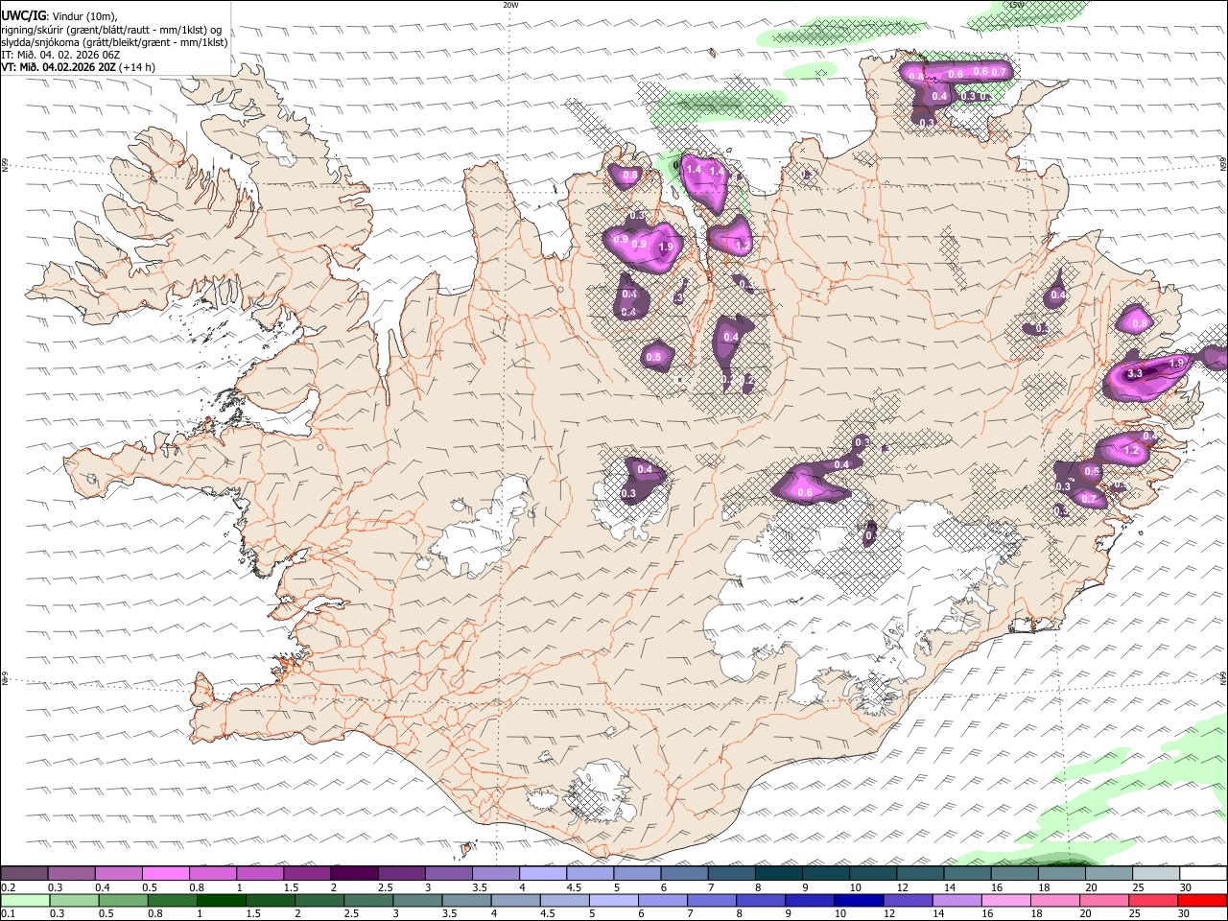Select the bottom legend red-pink swatch at 25
The width and height of the screenshot is (1228, 921).
[1154, 900]
